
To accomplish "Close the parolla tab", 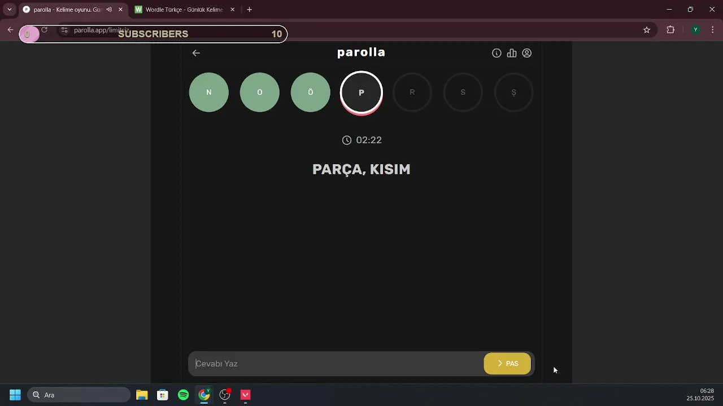I will click(x=120, y=10).
